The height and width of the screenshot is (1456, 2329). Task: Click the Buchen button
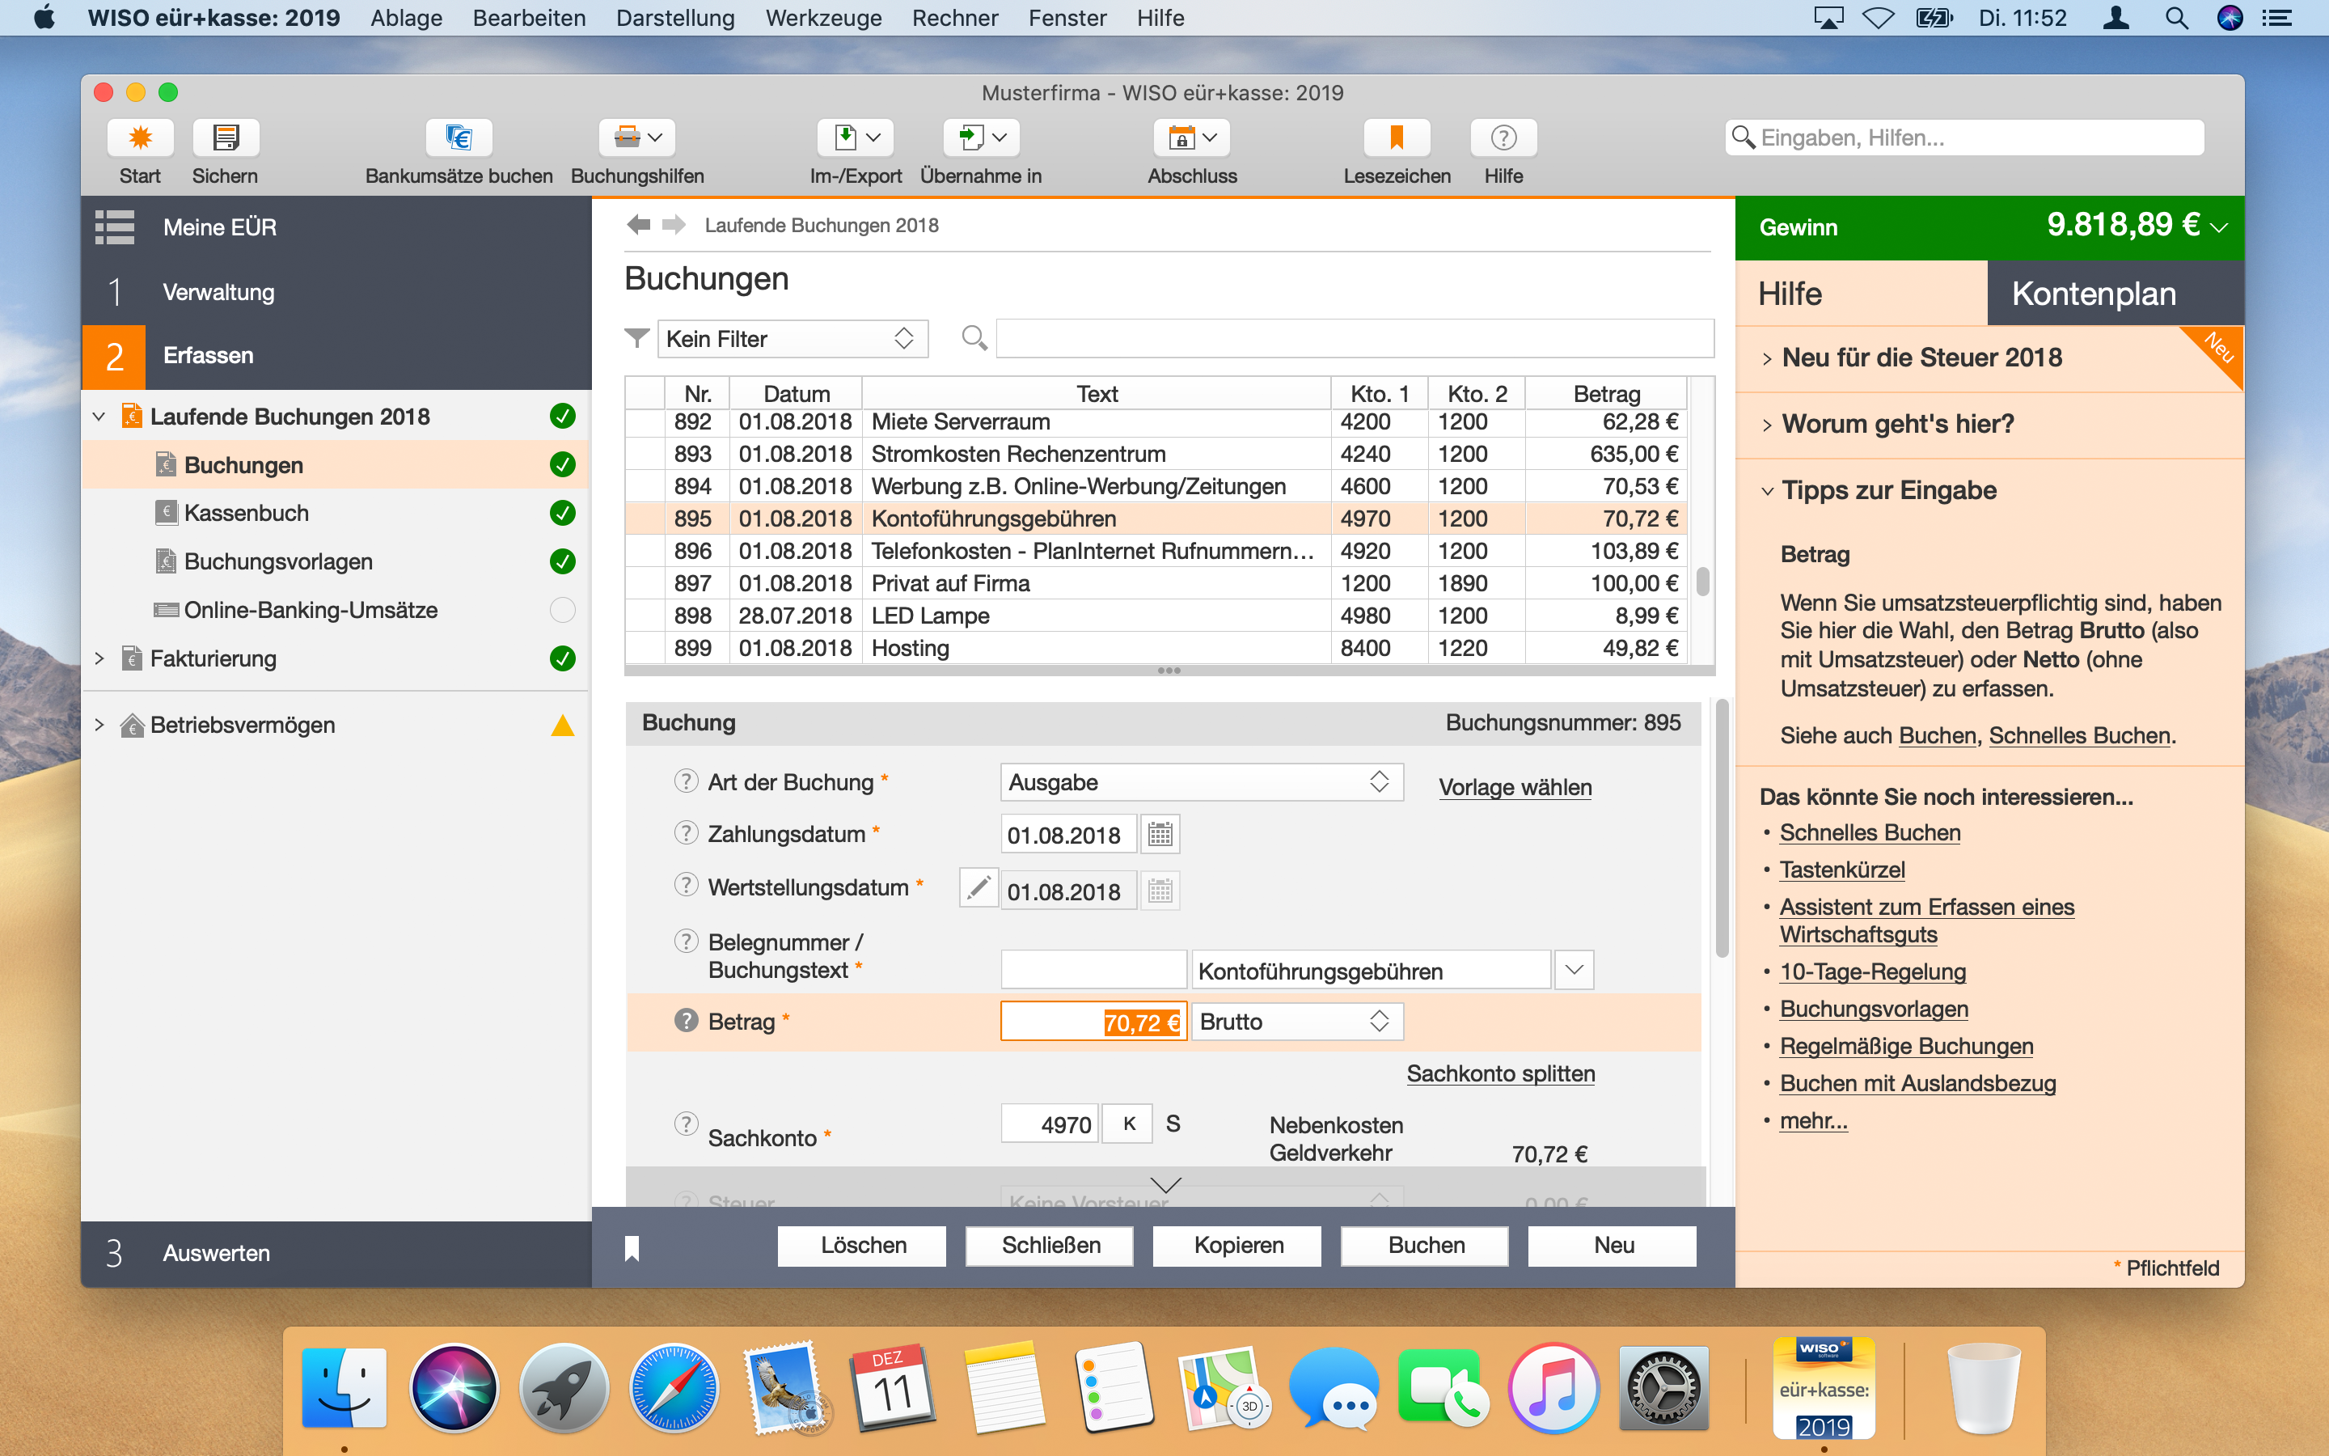tap(1426, 1245)
